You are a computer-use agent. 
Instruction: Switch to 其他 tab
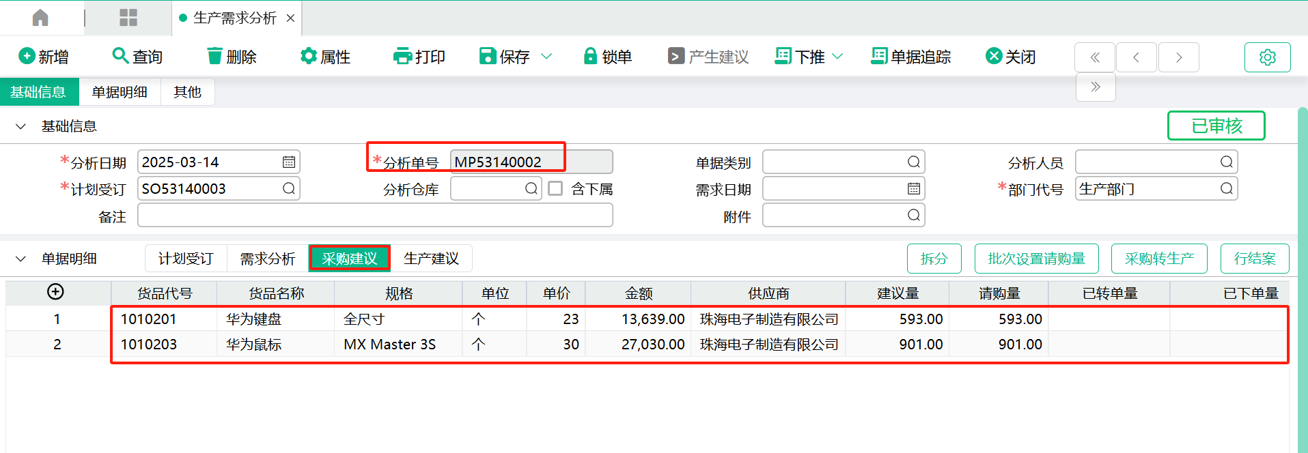[x=187, y=92]
